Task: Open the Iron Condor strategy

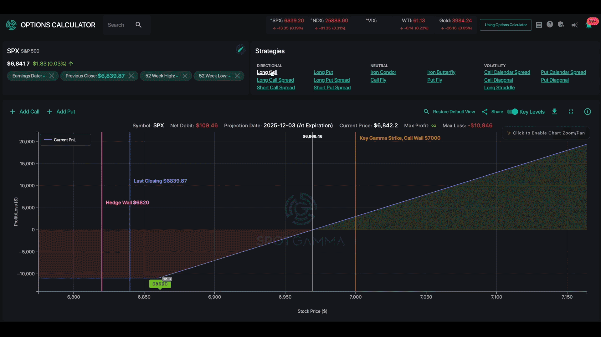Action: pos(383,72)
